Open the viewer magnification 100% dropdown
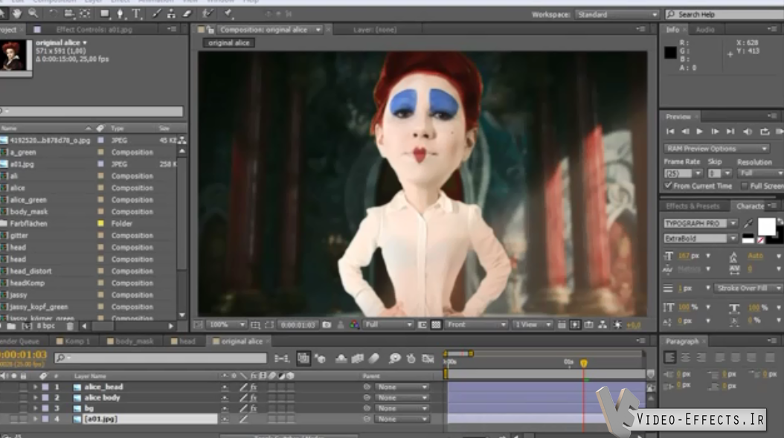Image resolution: width=784 pixels, height=438 pixels. click(227, 325)
